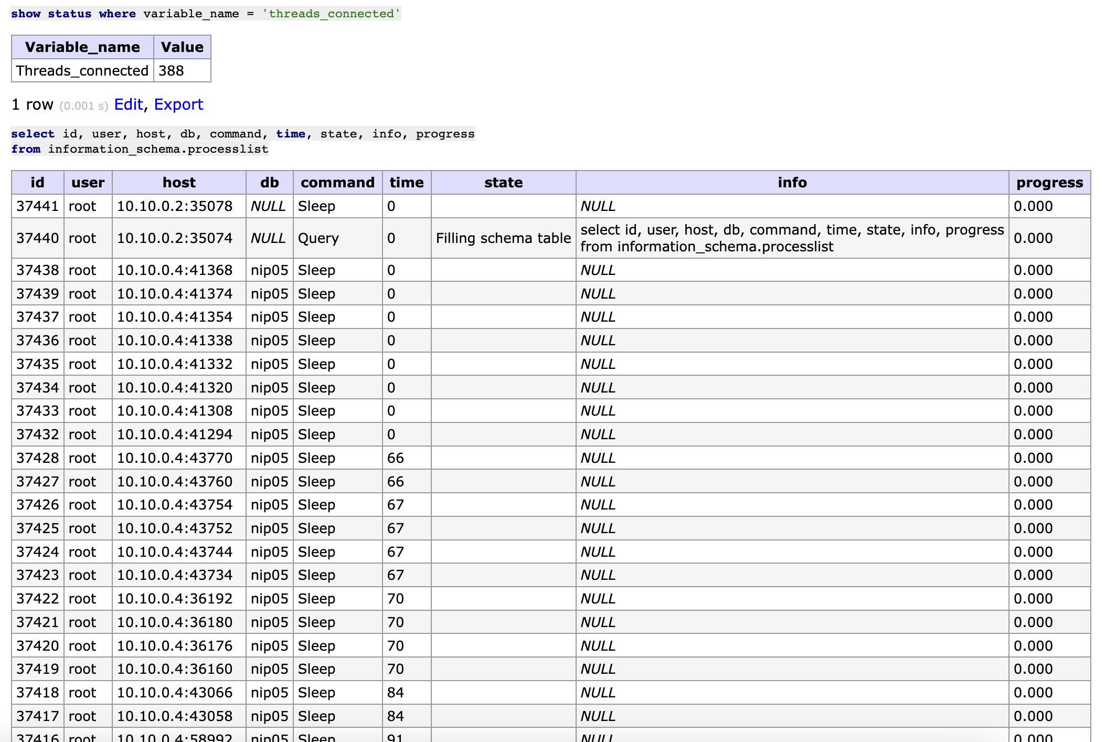Select host 10.10.0.4:43744 cell
This screenshot has width=1105, height=742.
(x=179, y=552)
